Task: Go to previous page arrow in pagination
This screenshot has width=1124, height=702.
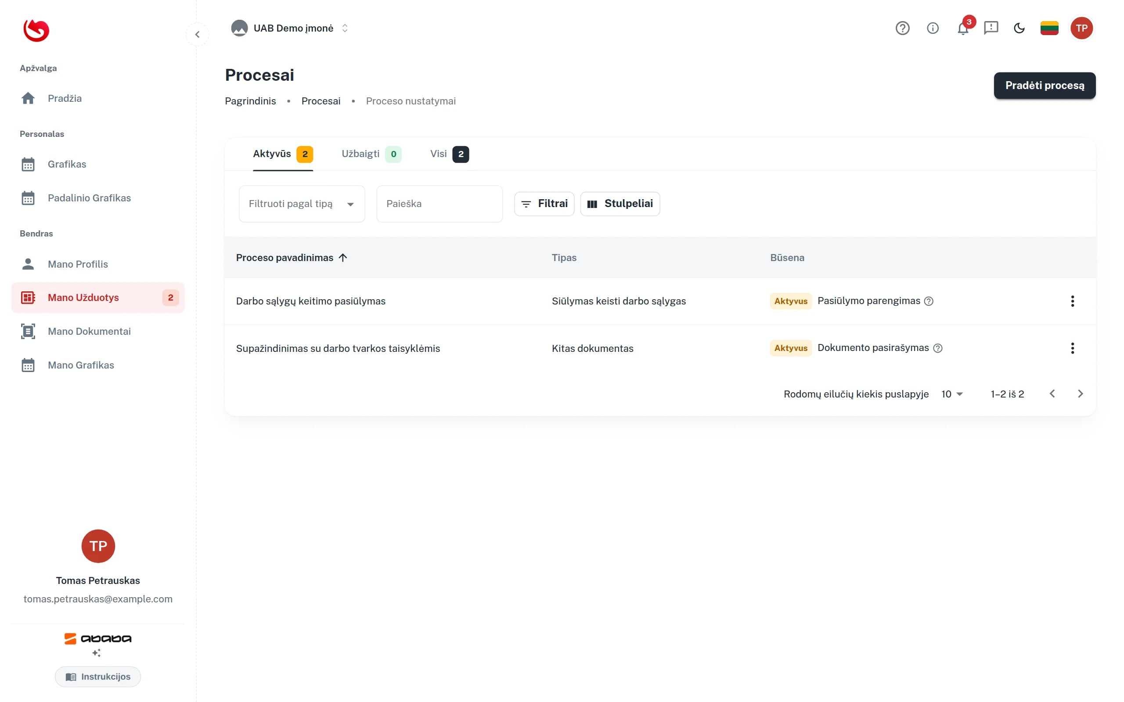Action: click(1052, 394)
